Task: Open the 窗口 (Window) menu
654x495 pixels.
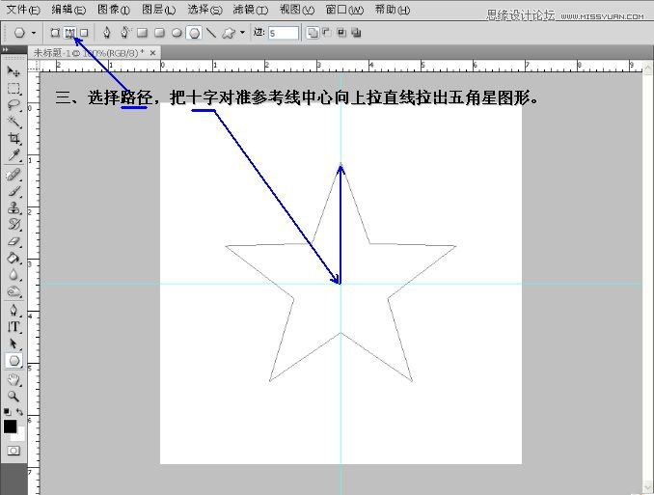Action: click(x=344, y=10)
